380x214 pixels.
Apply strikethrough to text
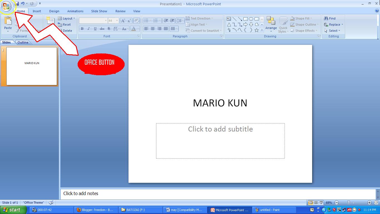102,28
